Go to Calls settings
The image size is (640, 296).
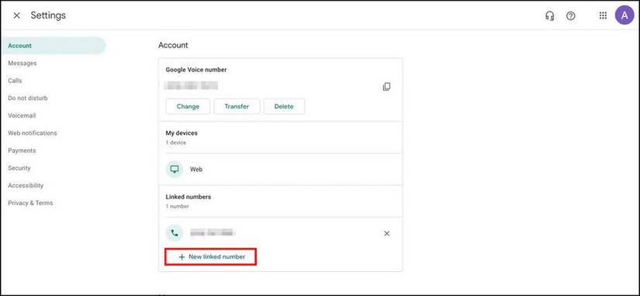pos(15,81)
